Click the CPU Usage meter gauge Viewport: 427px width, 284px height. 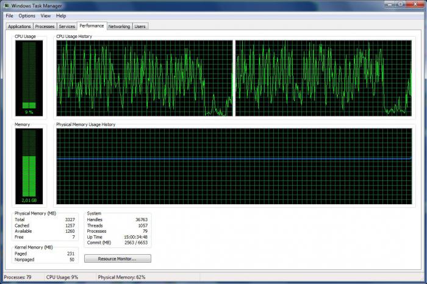(29, 78)
